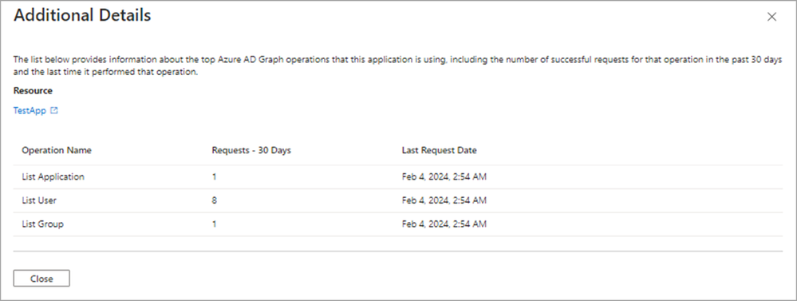
Task: Open the TestApp resource link
Action: [x=30, y=110]
